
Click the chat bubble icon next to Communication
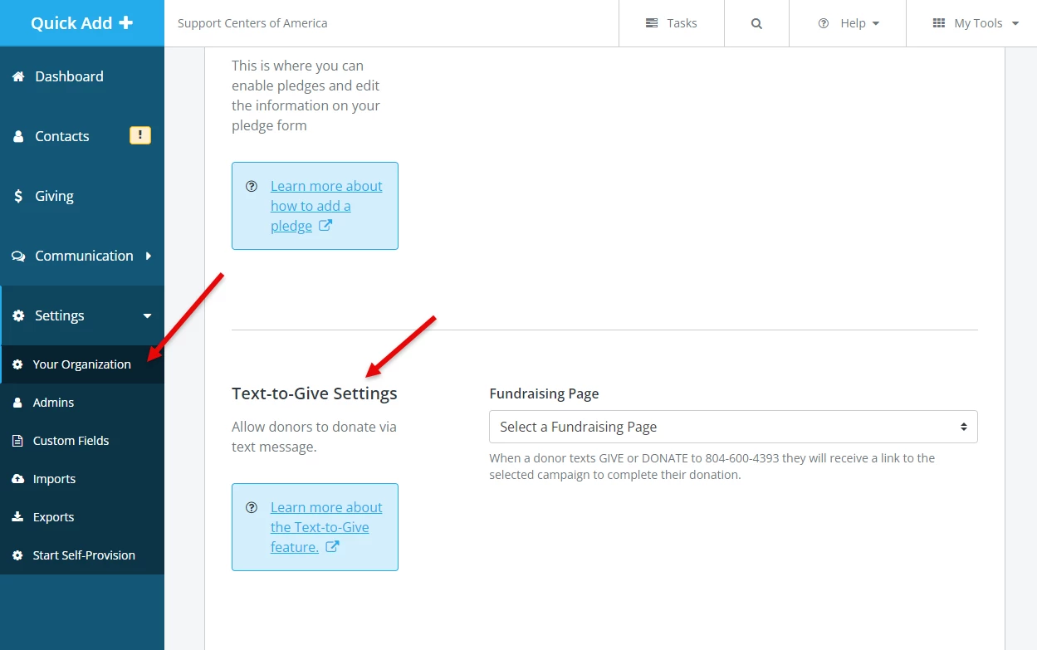tap(17, 256)
